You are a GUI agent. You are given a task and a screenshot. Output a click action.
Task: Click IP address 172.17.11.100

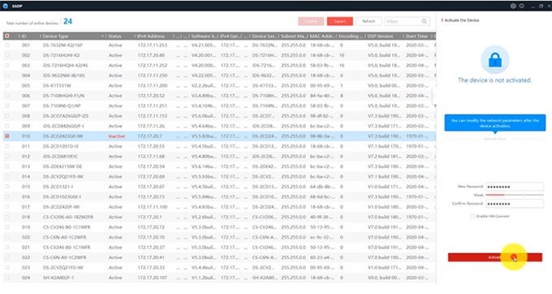(x=153, y=206)
